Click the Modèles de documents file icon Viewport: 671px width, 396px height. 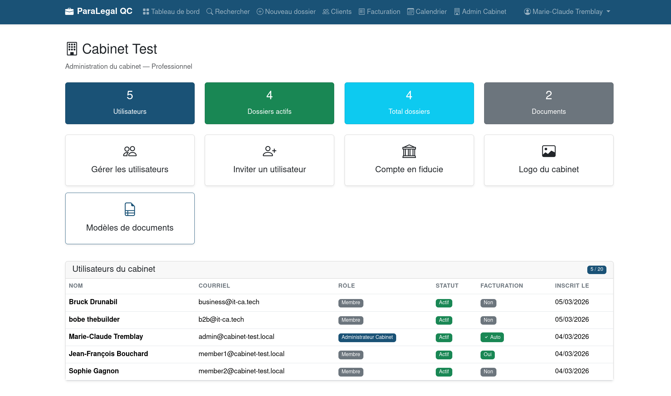[x=130, y=209]
